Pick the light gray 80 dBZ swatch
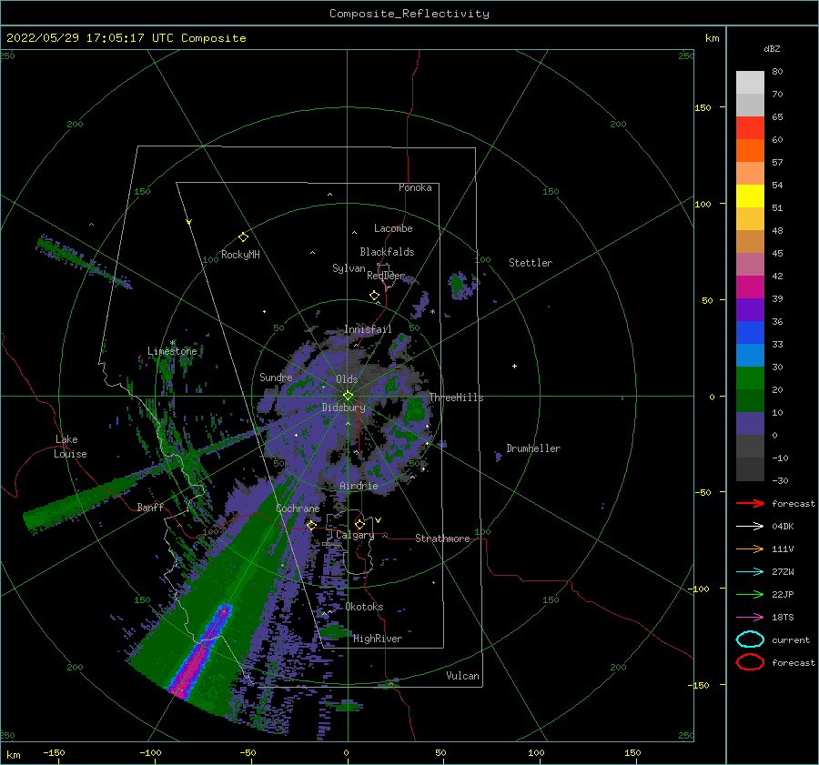Image resolution: width=819 pixels, height=765 pixels. (750, 83)
